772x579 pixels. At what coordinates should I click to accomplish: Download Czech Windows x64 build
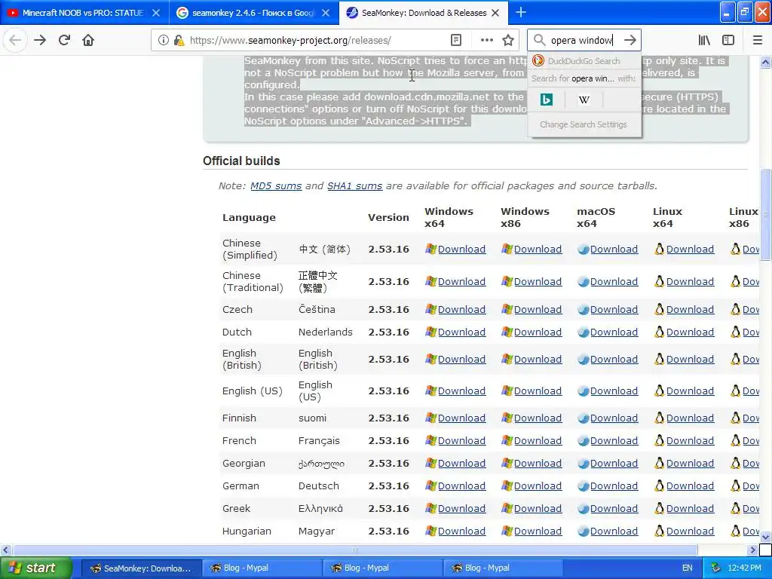click(461, 310)
